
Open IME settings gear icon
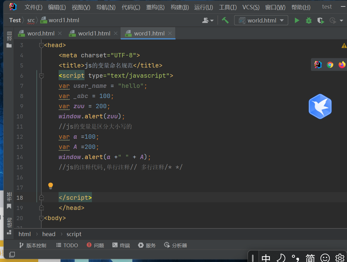tap(340, 258)
